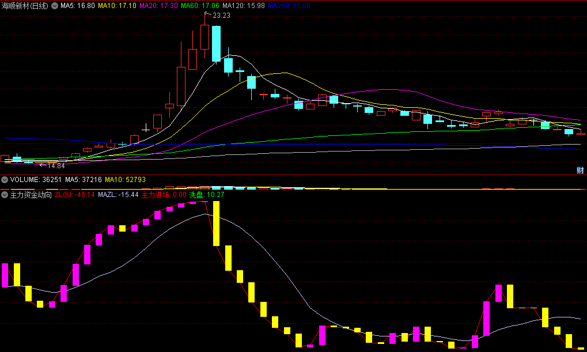Select the ZLGJ: -45.14 value
This screenshot has height=352, width=587.
(75, 195)
